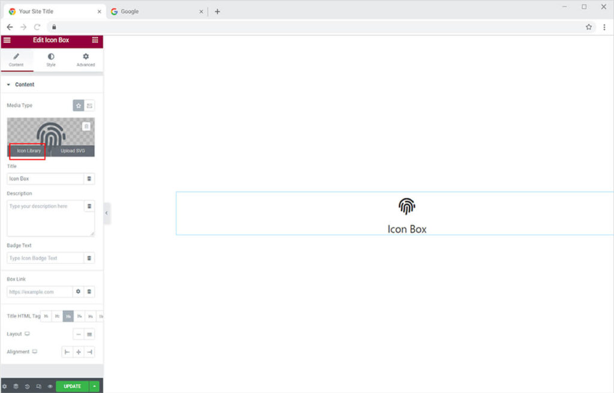Expand save options arrow beside Update

point(94,386)
